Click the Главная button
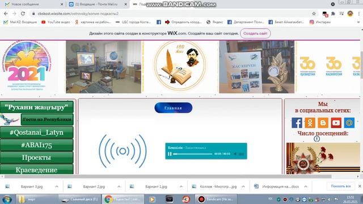The height and width of the screenshot is (204, 363). (x=173, y=108)
